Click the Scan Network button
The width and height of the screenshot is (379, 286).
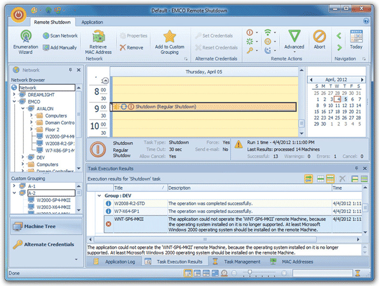click(x=60, y=36)
